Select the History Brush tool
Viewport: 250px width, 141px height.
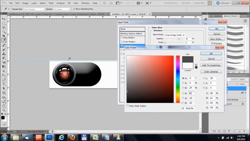click(x=4, y=58)
